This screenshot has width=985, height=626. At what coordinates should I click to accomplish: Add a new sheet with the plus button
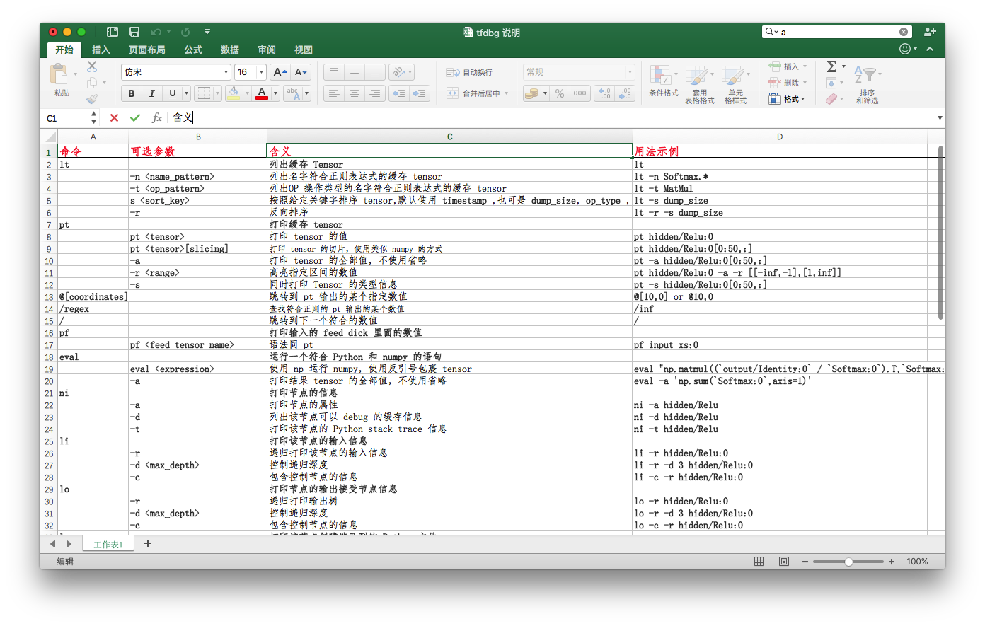click(x=146, y=543)
